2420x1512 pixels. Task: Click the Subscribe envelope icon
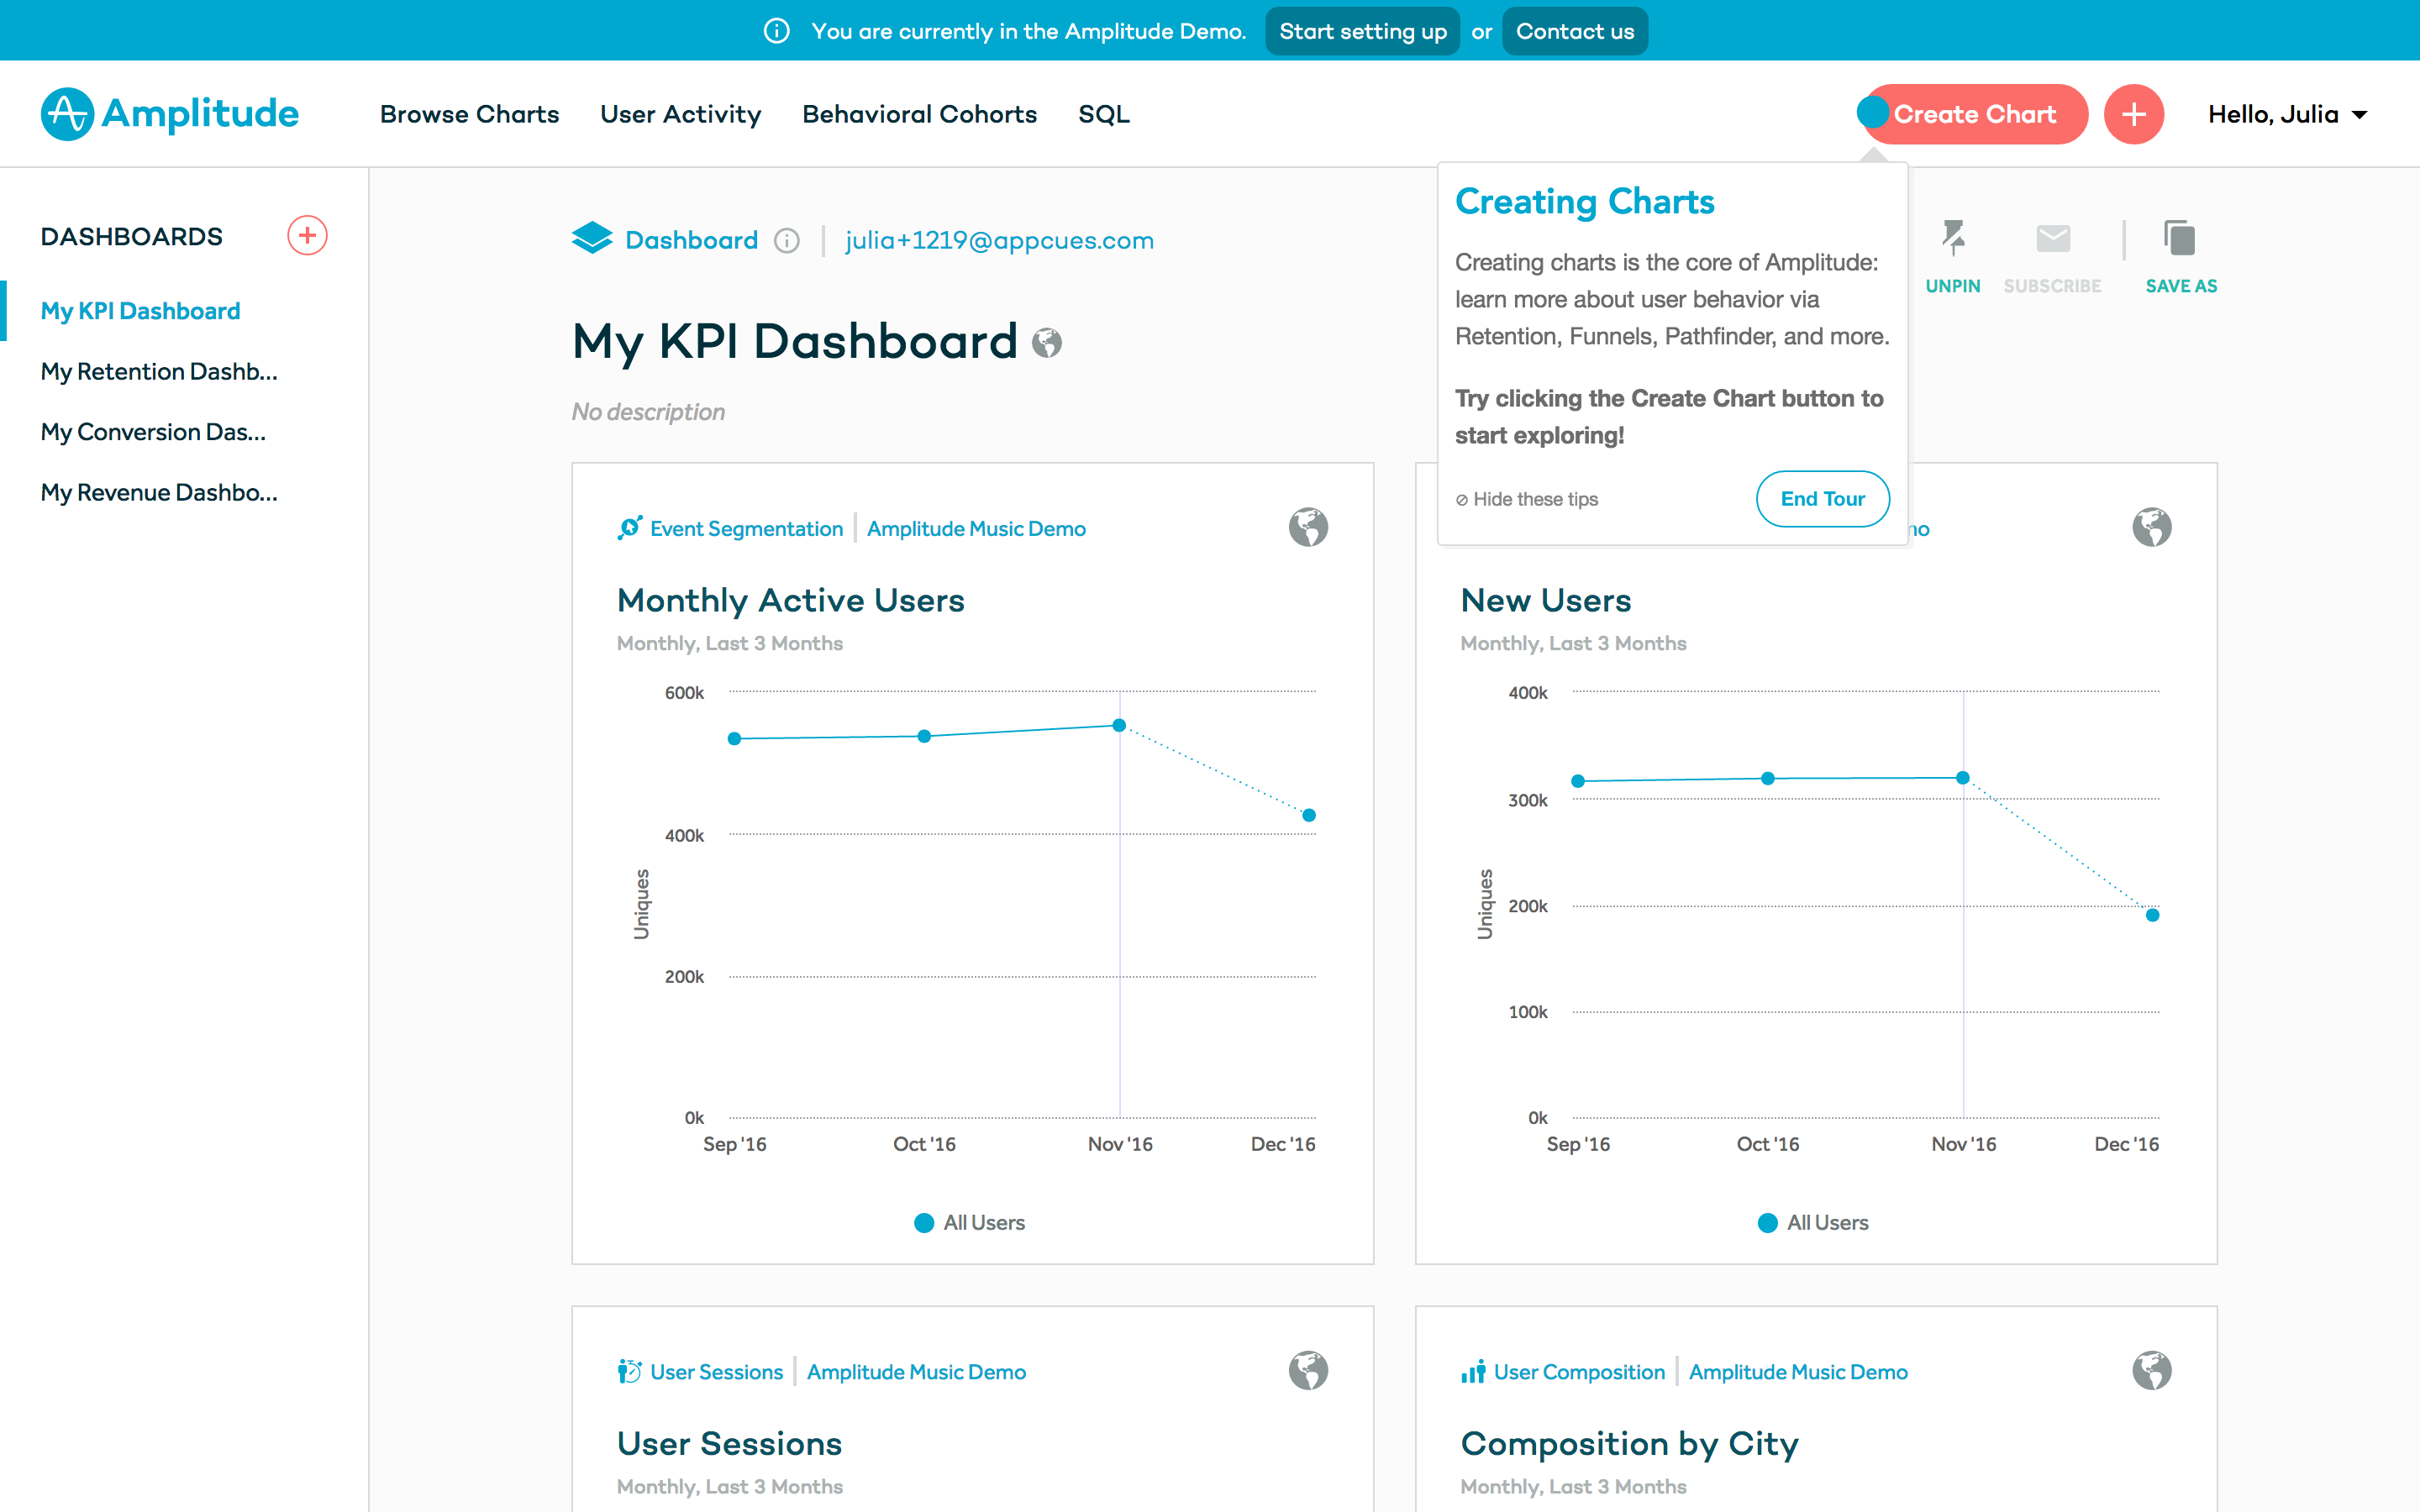pos(2053,238)
